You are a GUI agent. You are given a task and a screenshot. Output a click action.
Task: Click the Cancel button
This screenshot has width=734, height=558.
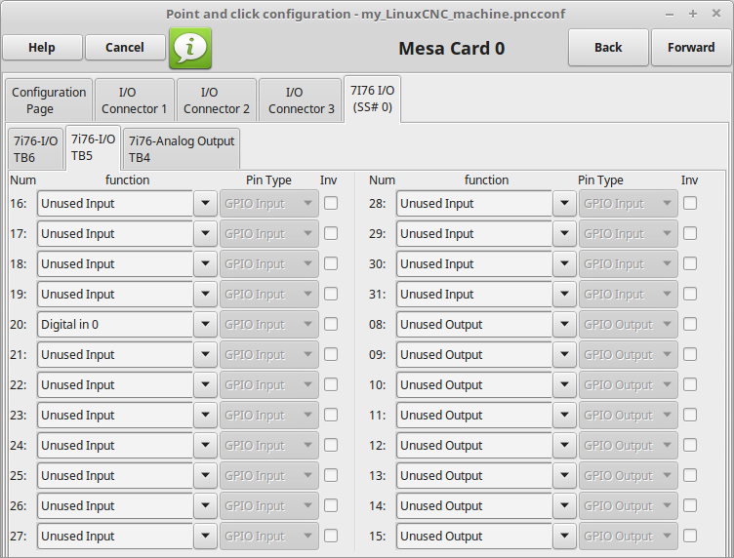125,47
